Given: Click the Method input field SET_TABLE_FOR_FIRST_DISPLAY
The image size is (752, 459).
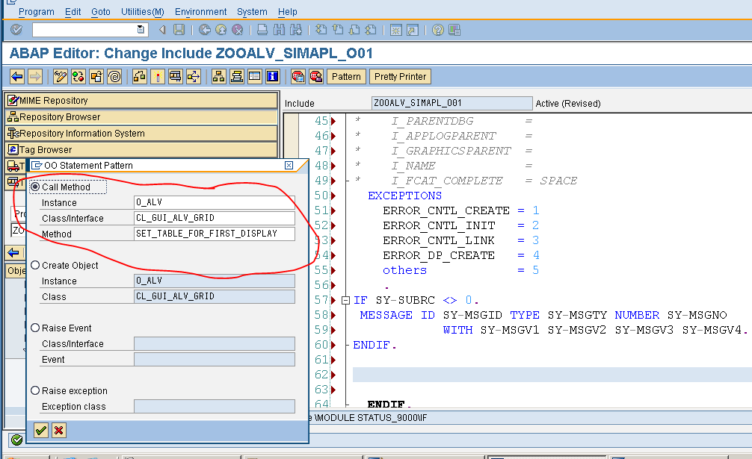Looking at the screenshot, I should click(215, 234).
